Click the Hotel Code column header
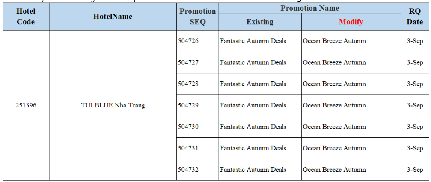Screen dimensions: 431x182 coord(26,17)
